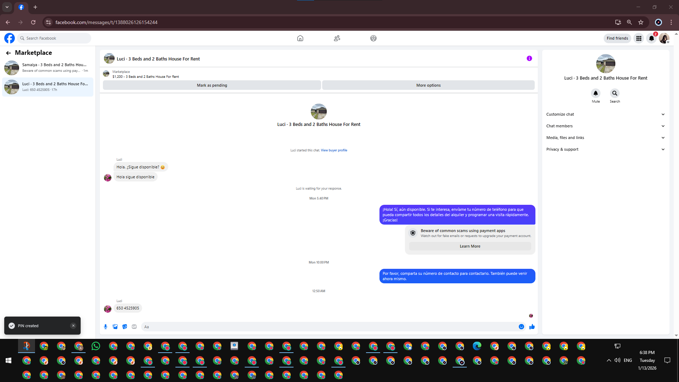
Task: Click the Mark as pending button
Action: [x=212, y=85]
